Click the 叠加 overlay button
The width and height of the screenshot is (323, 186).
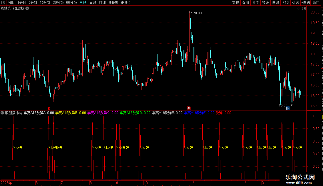tap(245, 3)
